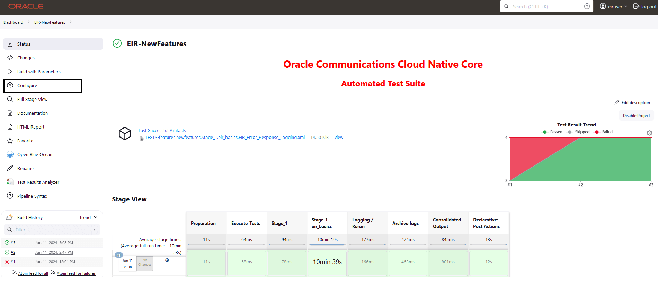Open the Test Results Analyzer icon

[x=10, y=182]
